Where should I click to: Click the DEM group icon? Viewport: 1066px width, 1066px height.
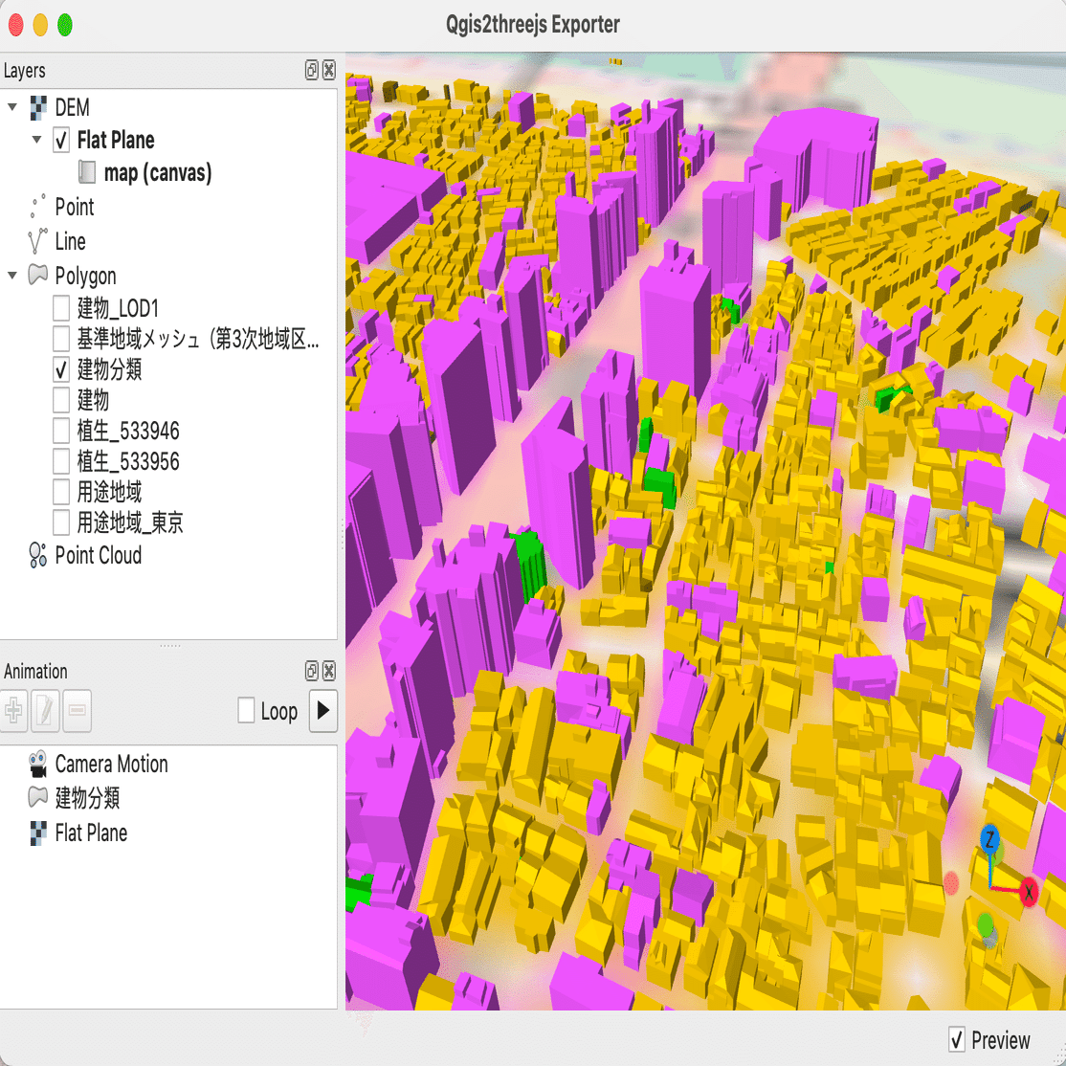pyautogui.click(x=38, y=107)
